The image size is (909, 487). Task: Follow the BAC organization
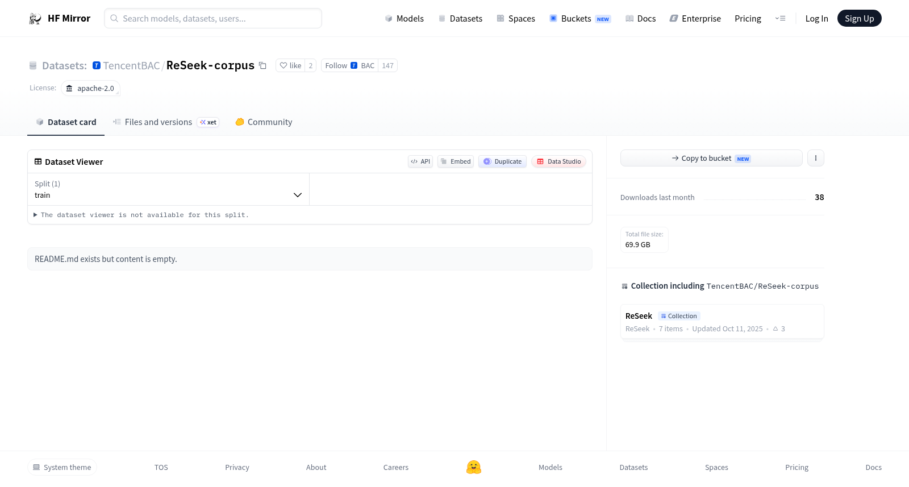(349, 65)
